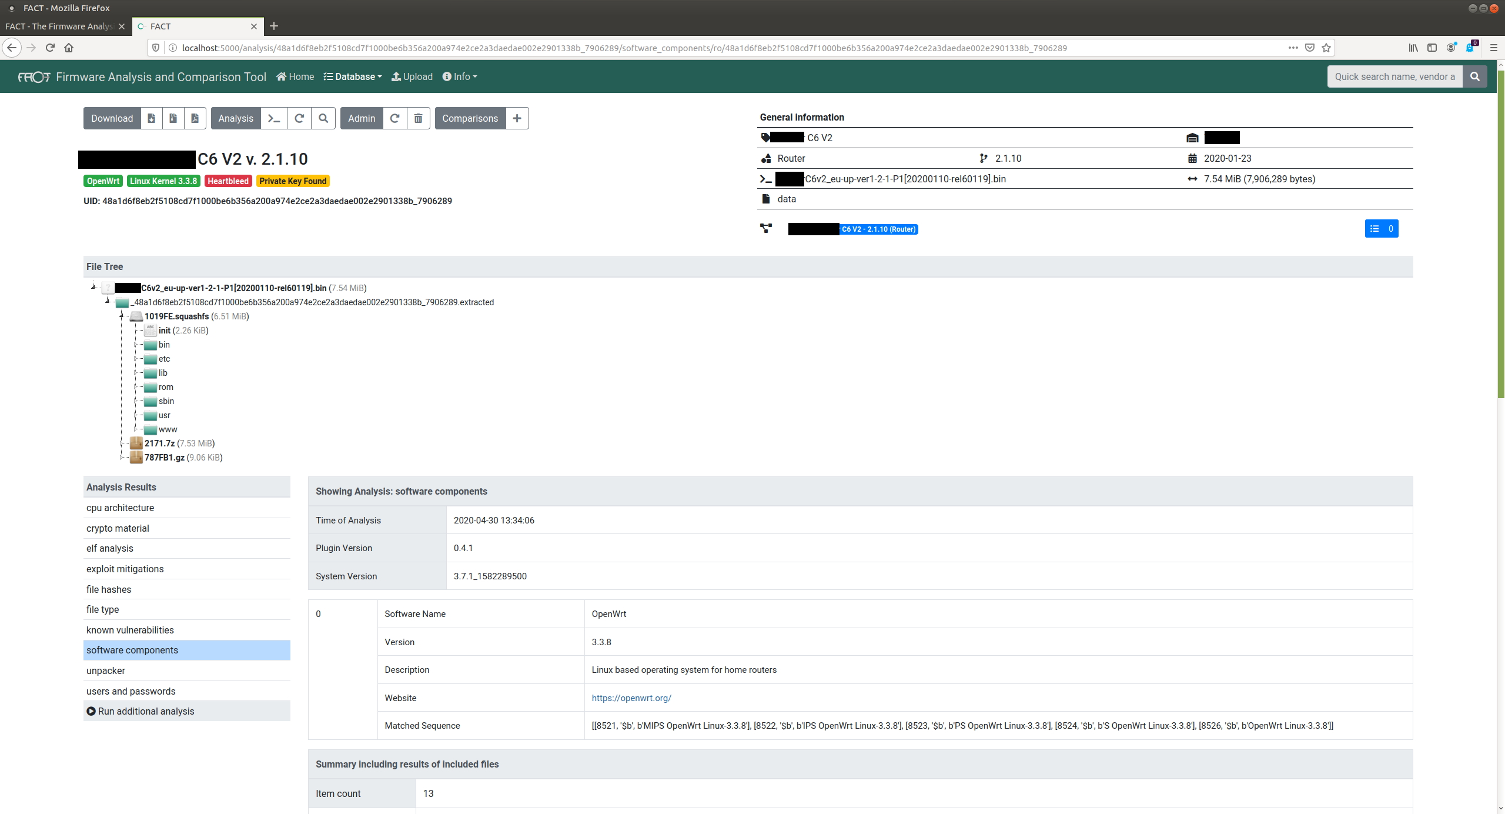Collapse the 1019FE.squashfs tree node
Screen dimensions: 1505x814
pos(122,316)
